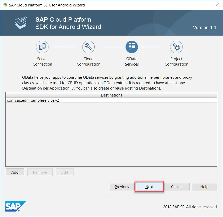Click the OData Services step label

point(132,61)
